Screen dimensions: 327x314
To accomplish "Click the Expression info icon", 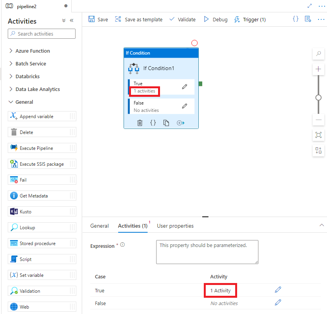I will coord(122,245).
